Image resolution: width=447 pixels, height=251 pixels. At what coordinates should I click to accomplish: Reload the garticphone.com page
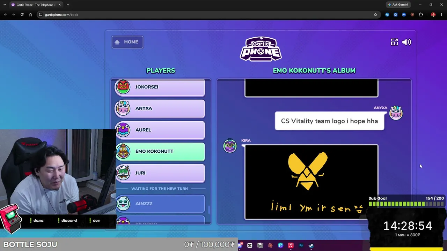tap(22, 15)
